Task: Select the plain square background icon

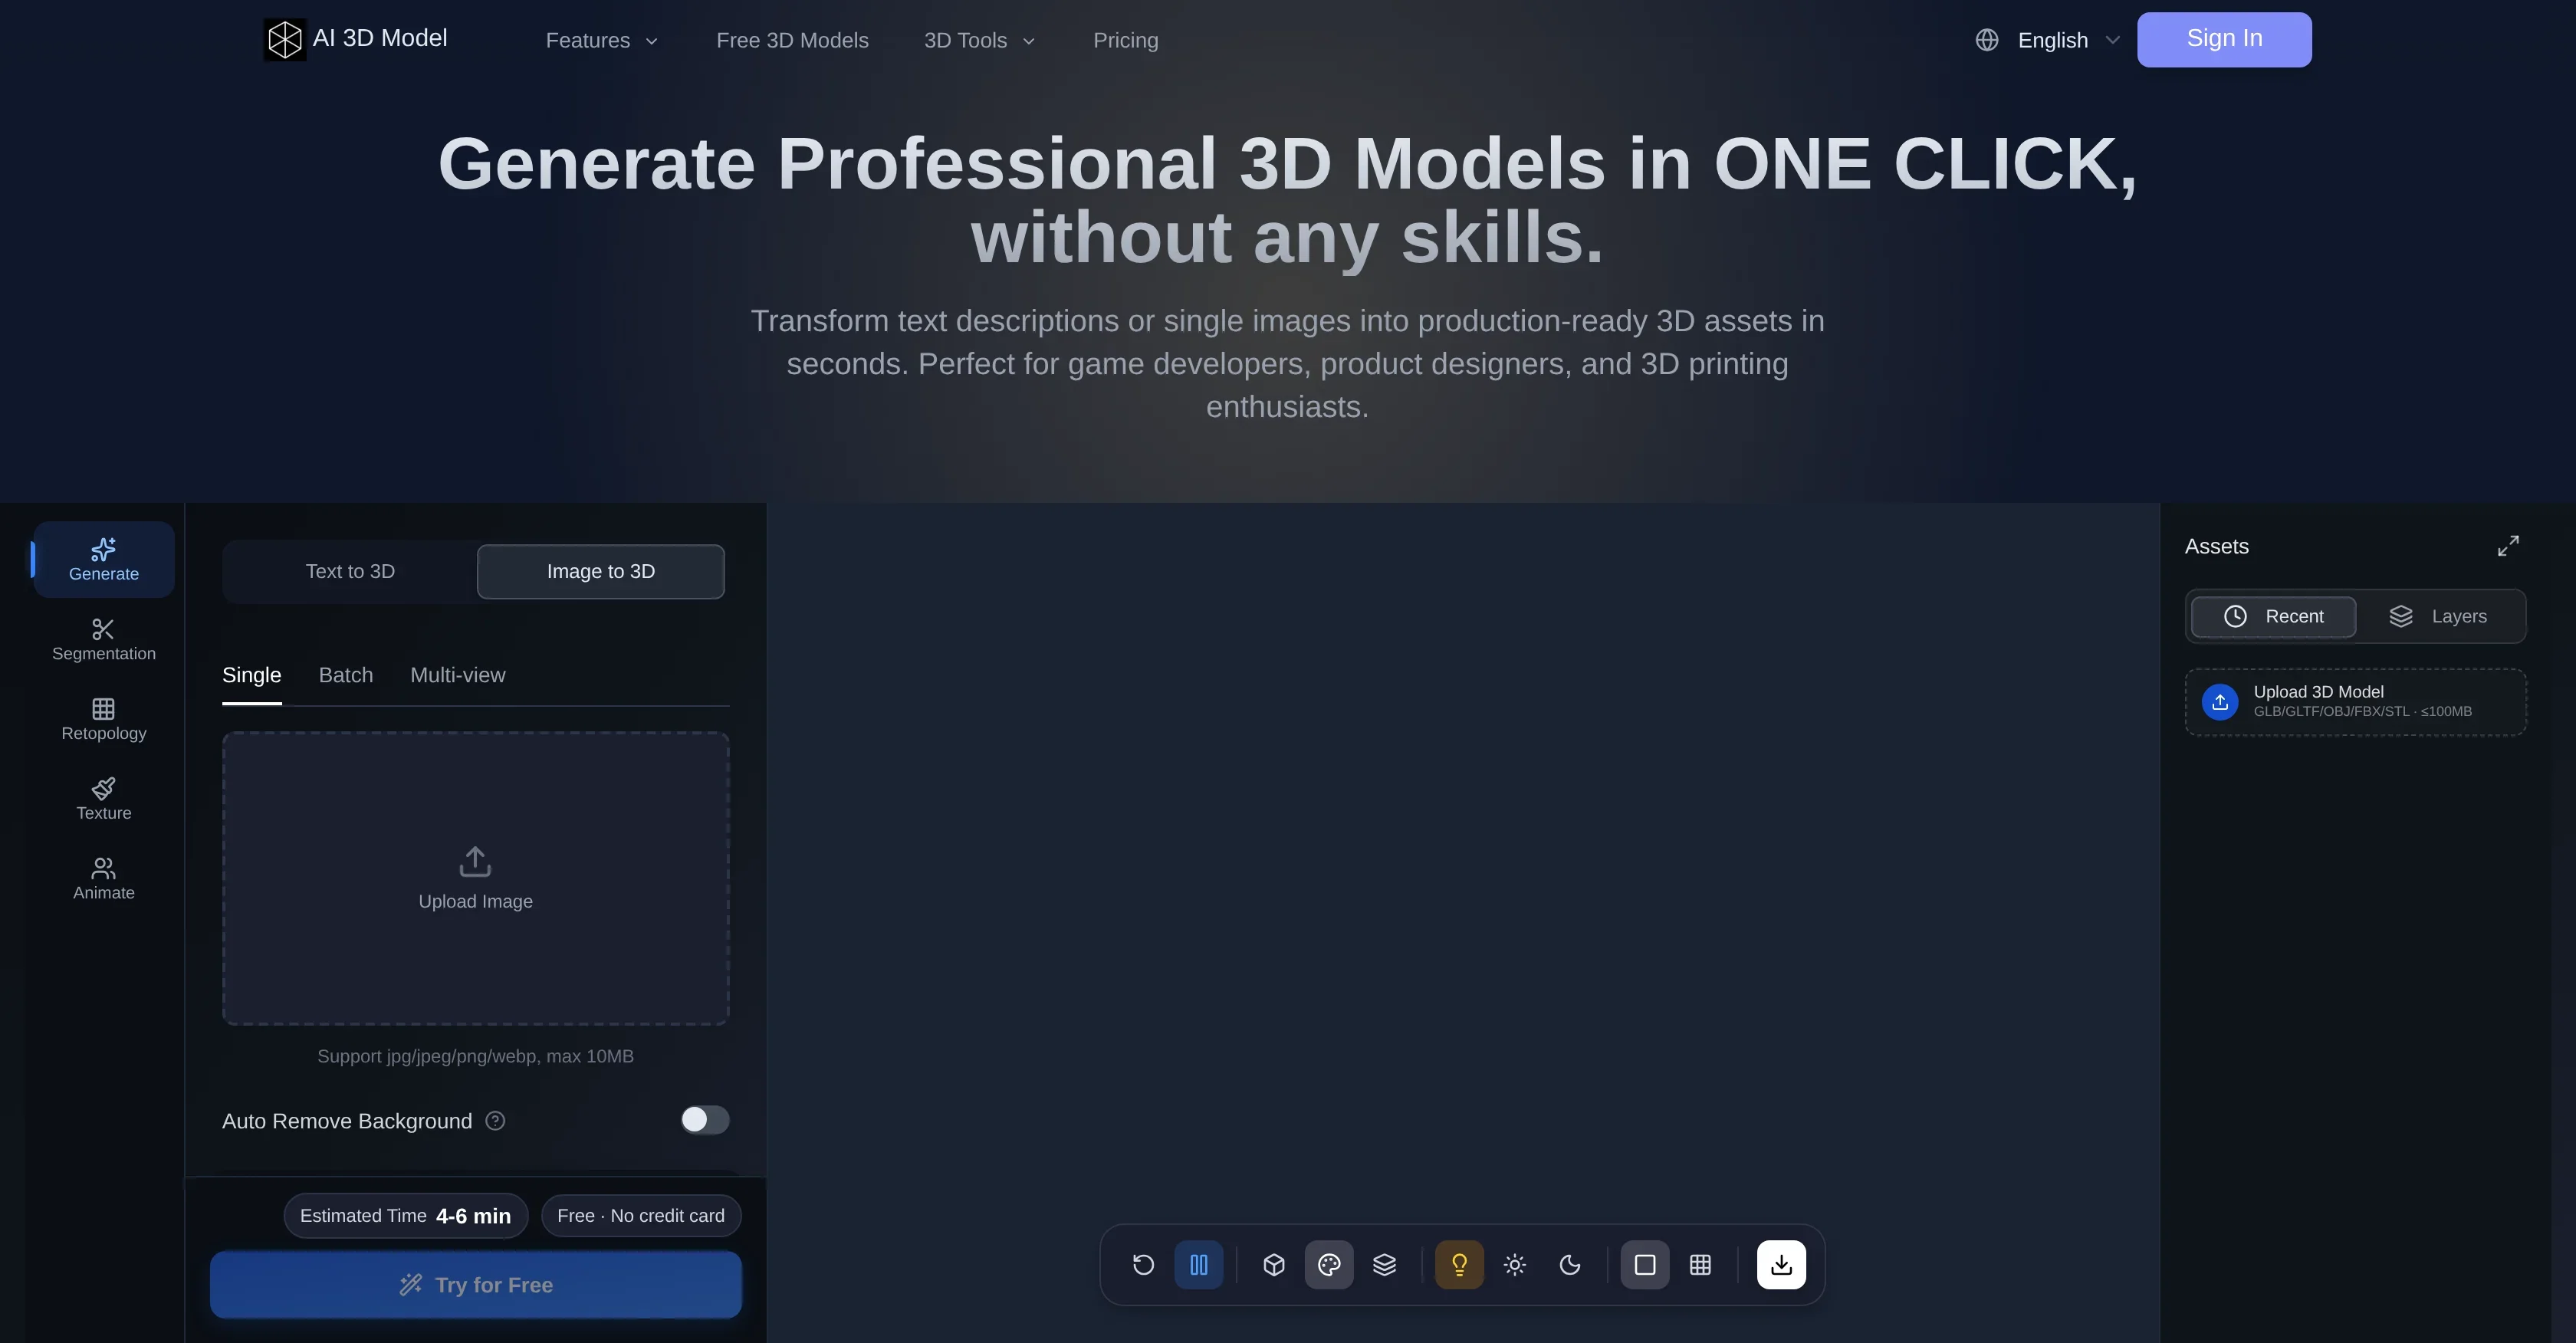Action: click(x=1644, y=1264)
